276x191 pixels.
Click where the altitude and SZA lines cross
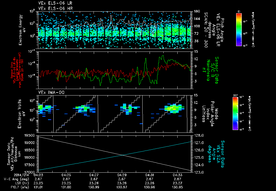[x=122, y=155]
